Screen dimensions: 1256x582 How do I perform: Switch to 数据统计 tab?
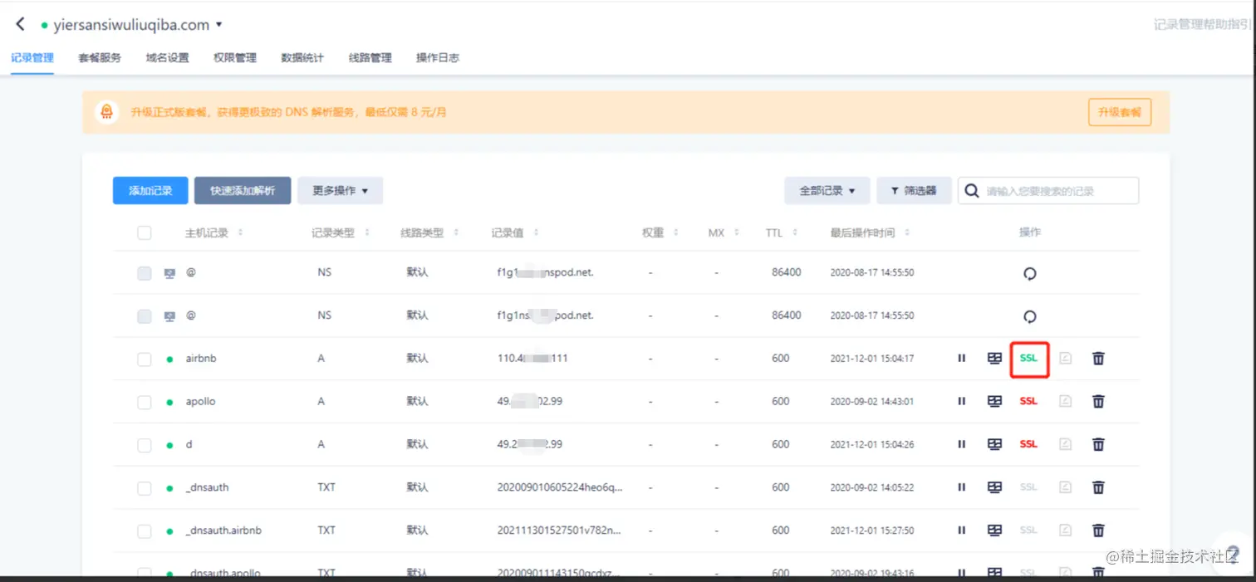[x=302, y=58]
